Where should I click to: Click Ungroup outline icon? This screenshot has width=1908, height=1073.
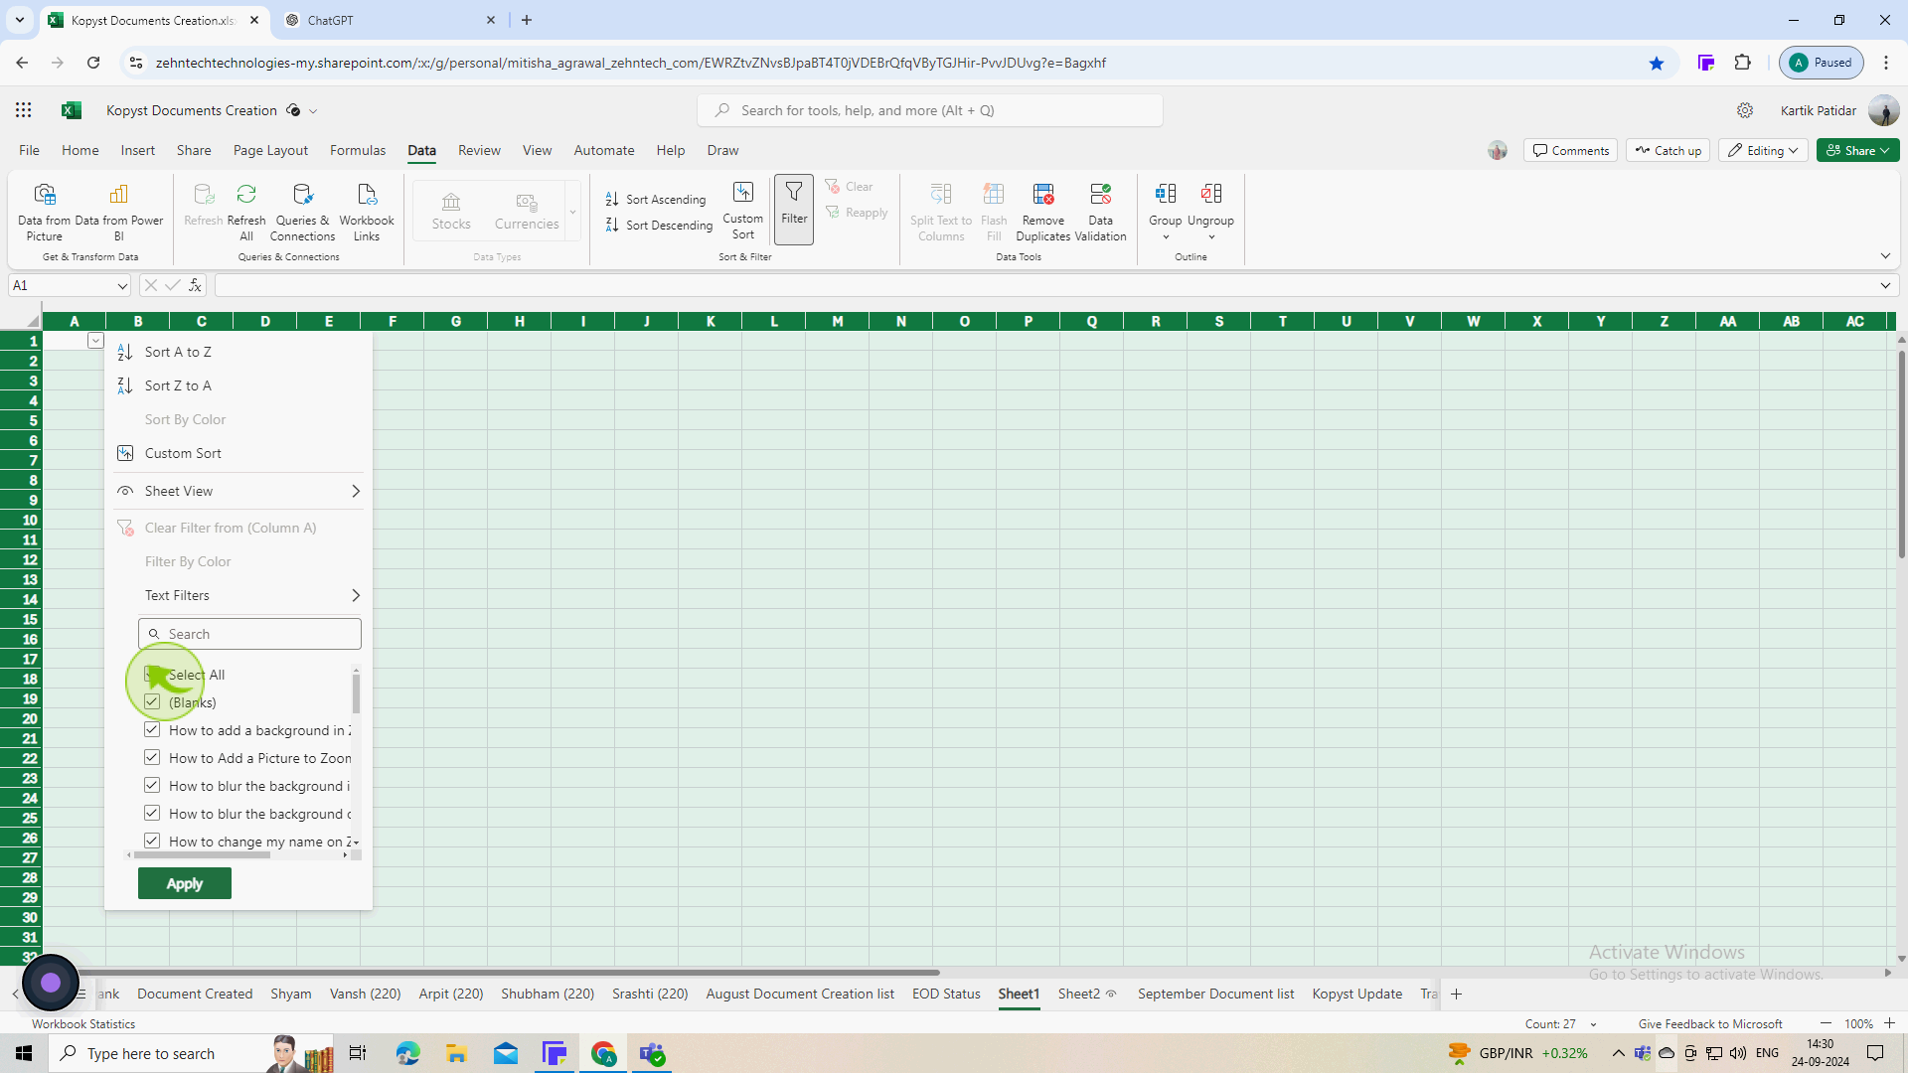pyautogui.click(x=1210, y=210)
